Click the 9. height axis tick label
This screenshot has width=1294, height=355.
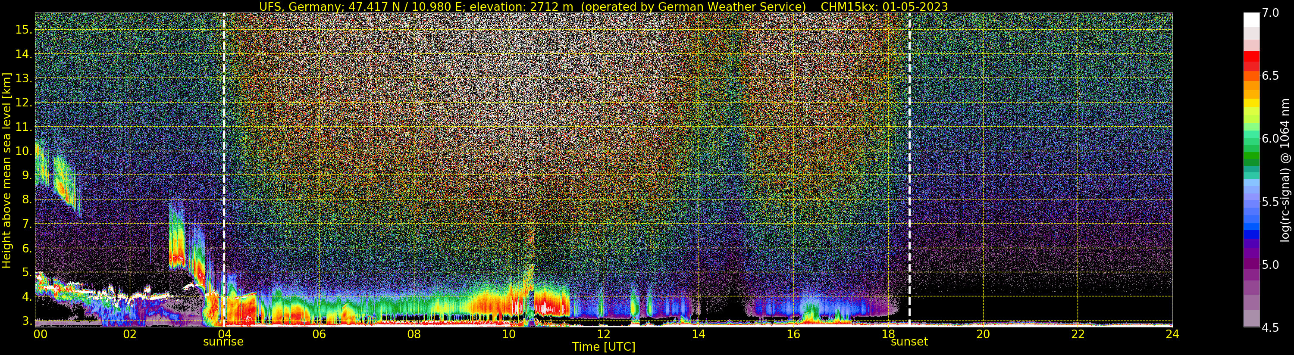point(27,175)
